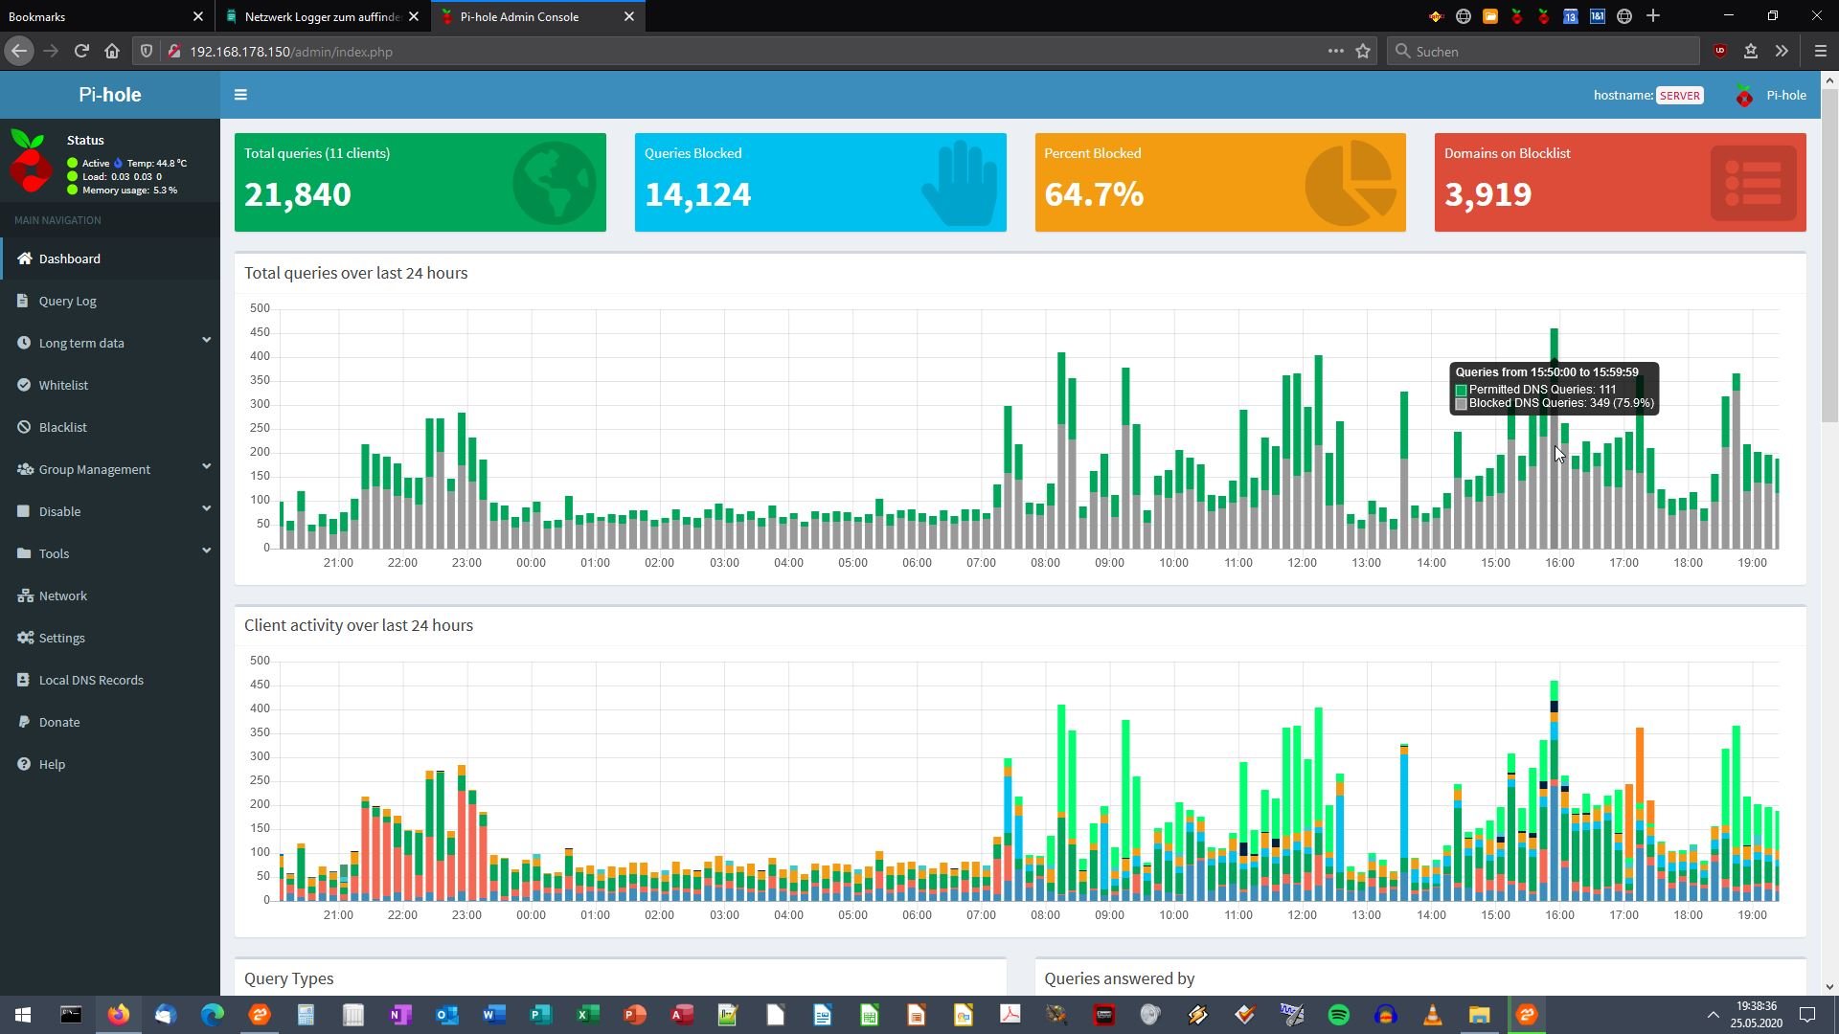Click the Queries Blocked blue card

coord(821,182)
